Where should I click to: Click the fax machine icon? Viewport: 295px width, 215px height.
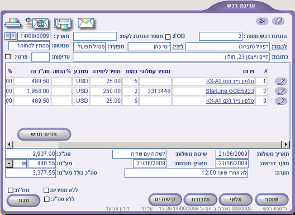tap(63, 23)
